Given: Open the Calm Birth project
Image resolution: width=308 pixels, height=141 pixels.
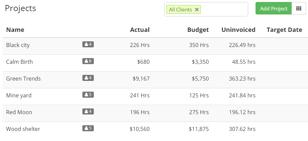Looking at the screenshot, I should [20, 62].
